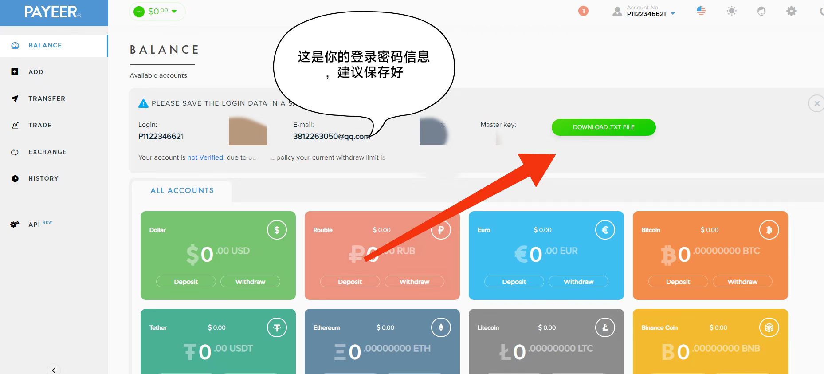Click the Binance Coin cube icon
This screenshot has height=374, width=824.
769,327
